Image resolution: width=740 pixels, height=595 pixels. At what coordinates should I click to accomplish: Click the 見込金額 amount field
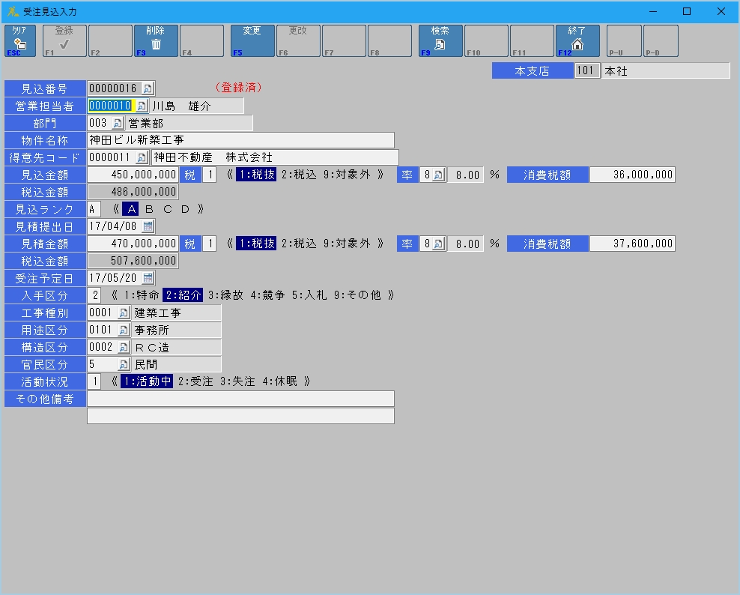click(133, 175)
